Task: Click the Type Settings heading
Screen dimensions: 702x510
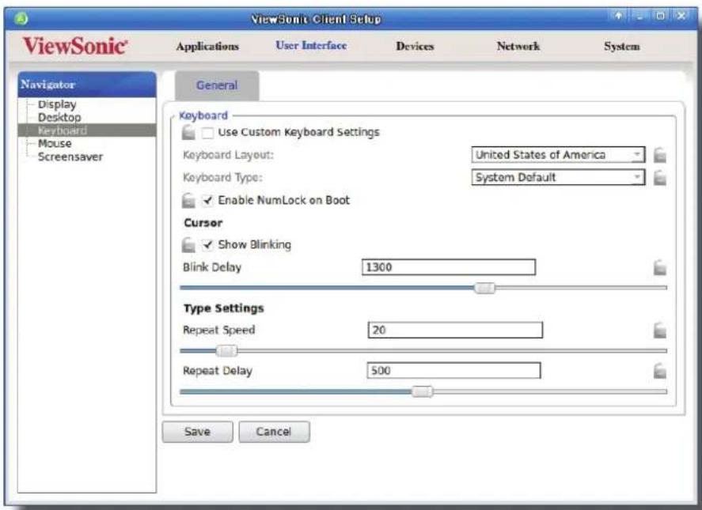Action: click(x=223, y=308)
